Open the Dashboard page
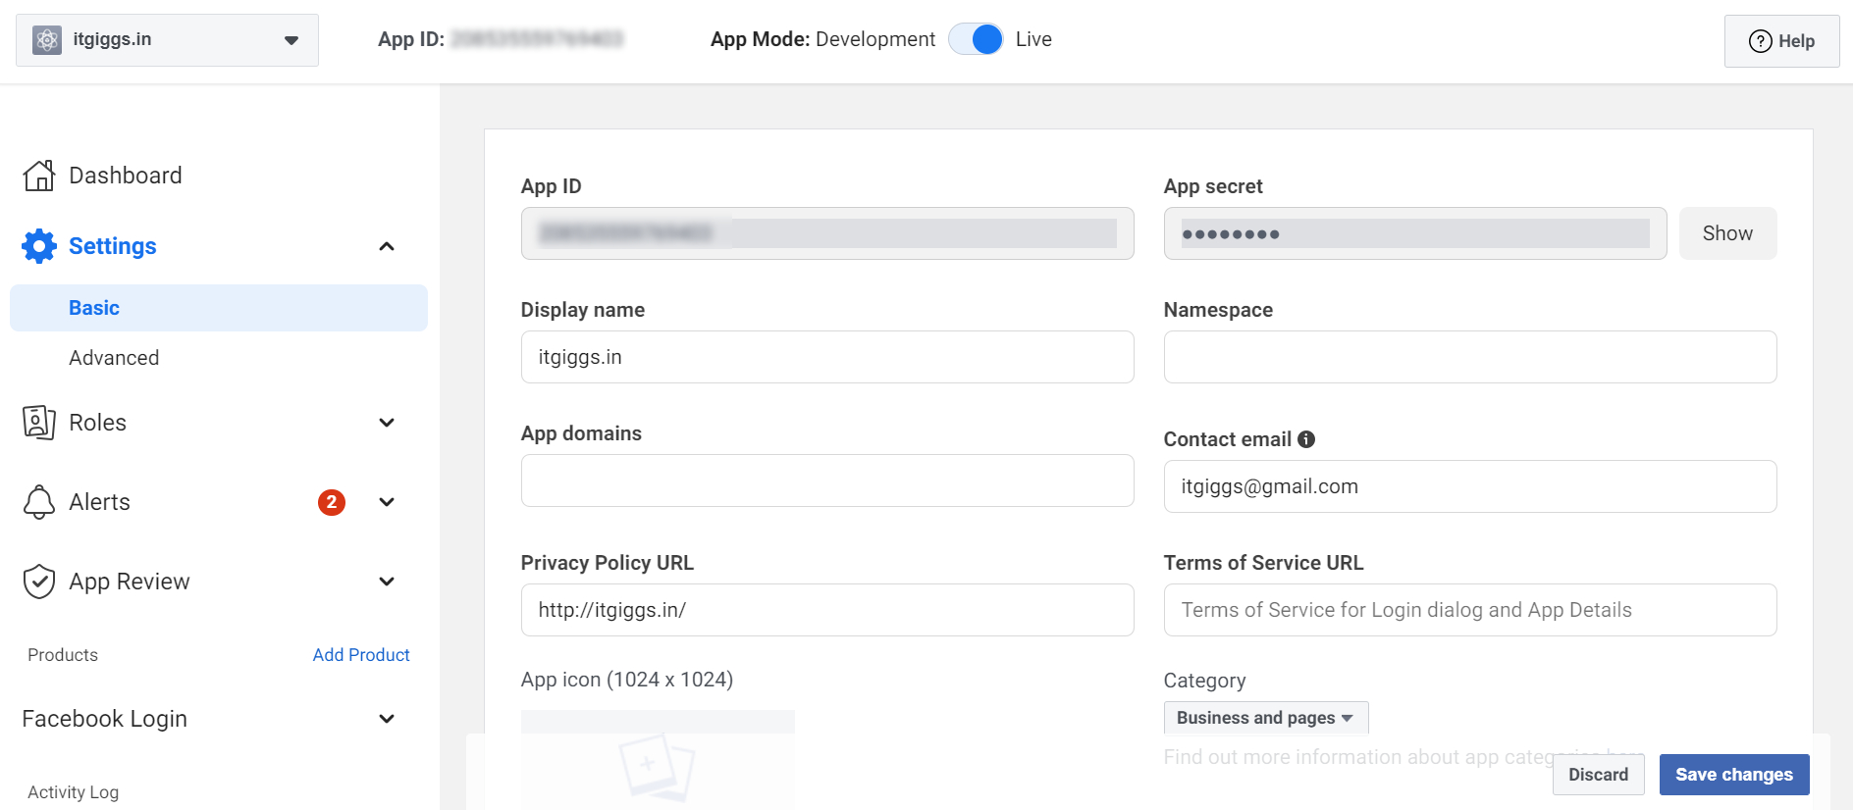This screenshot has height=810, width=1853. (x=126, y=176)
